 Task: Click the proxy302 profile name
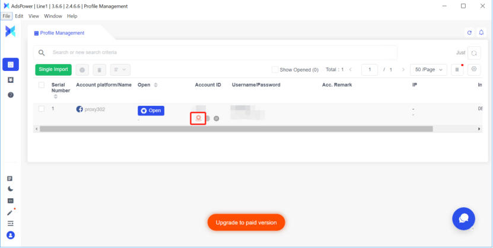(x=95, y=109)
